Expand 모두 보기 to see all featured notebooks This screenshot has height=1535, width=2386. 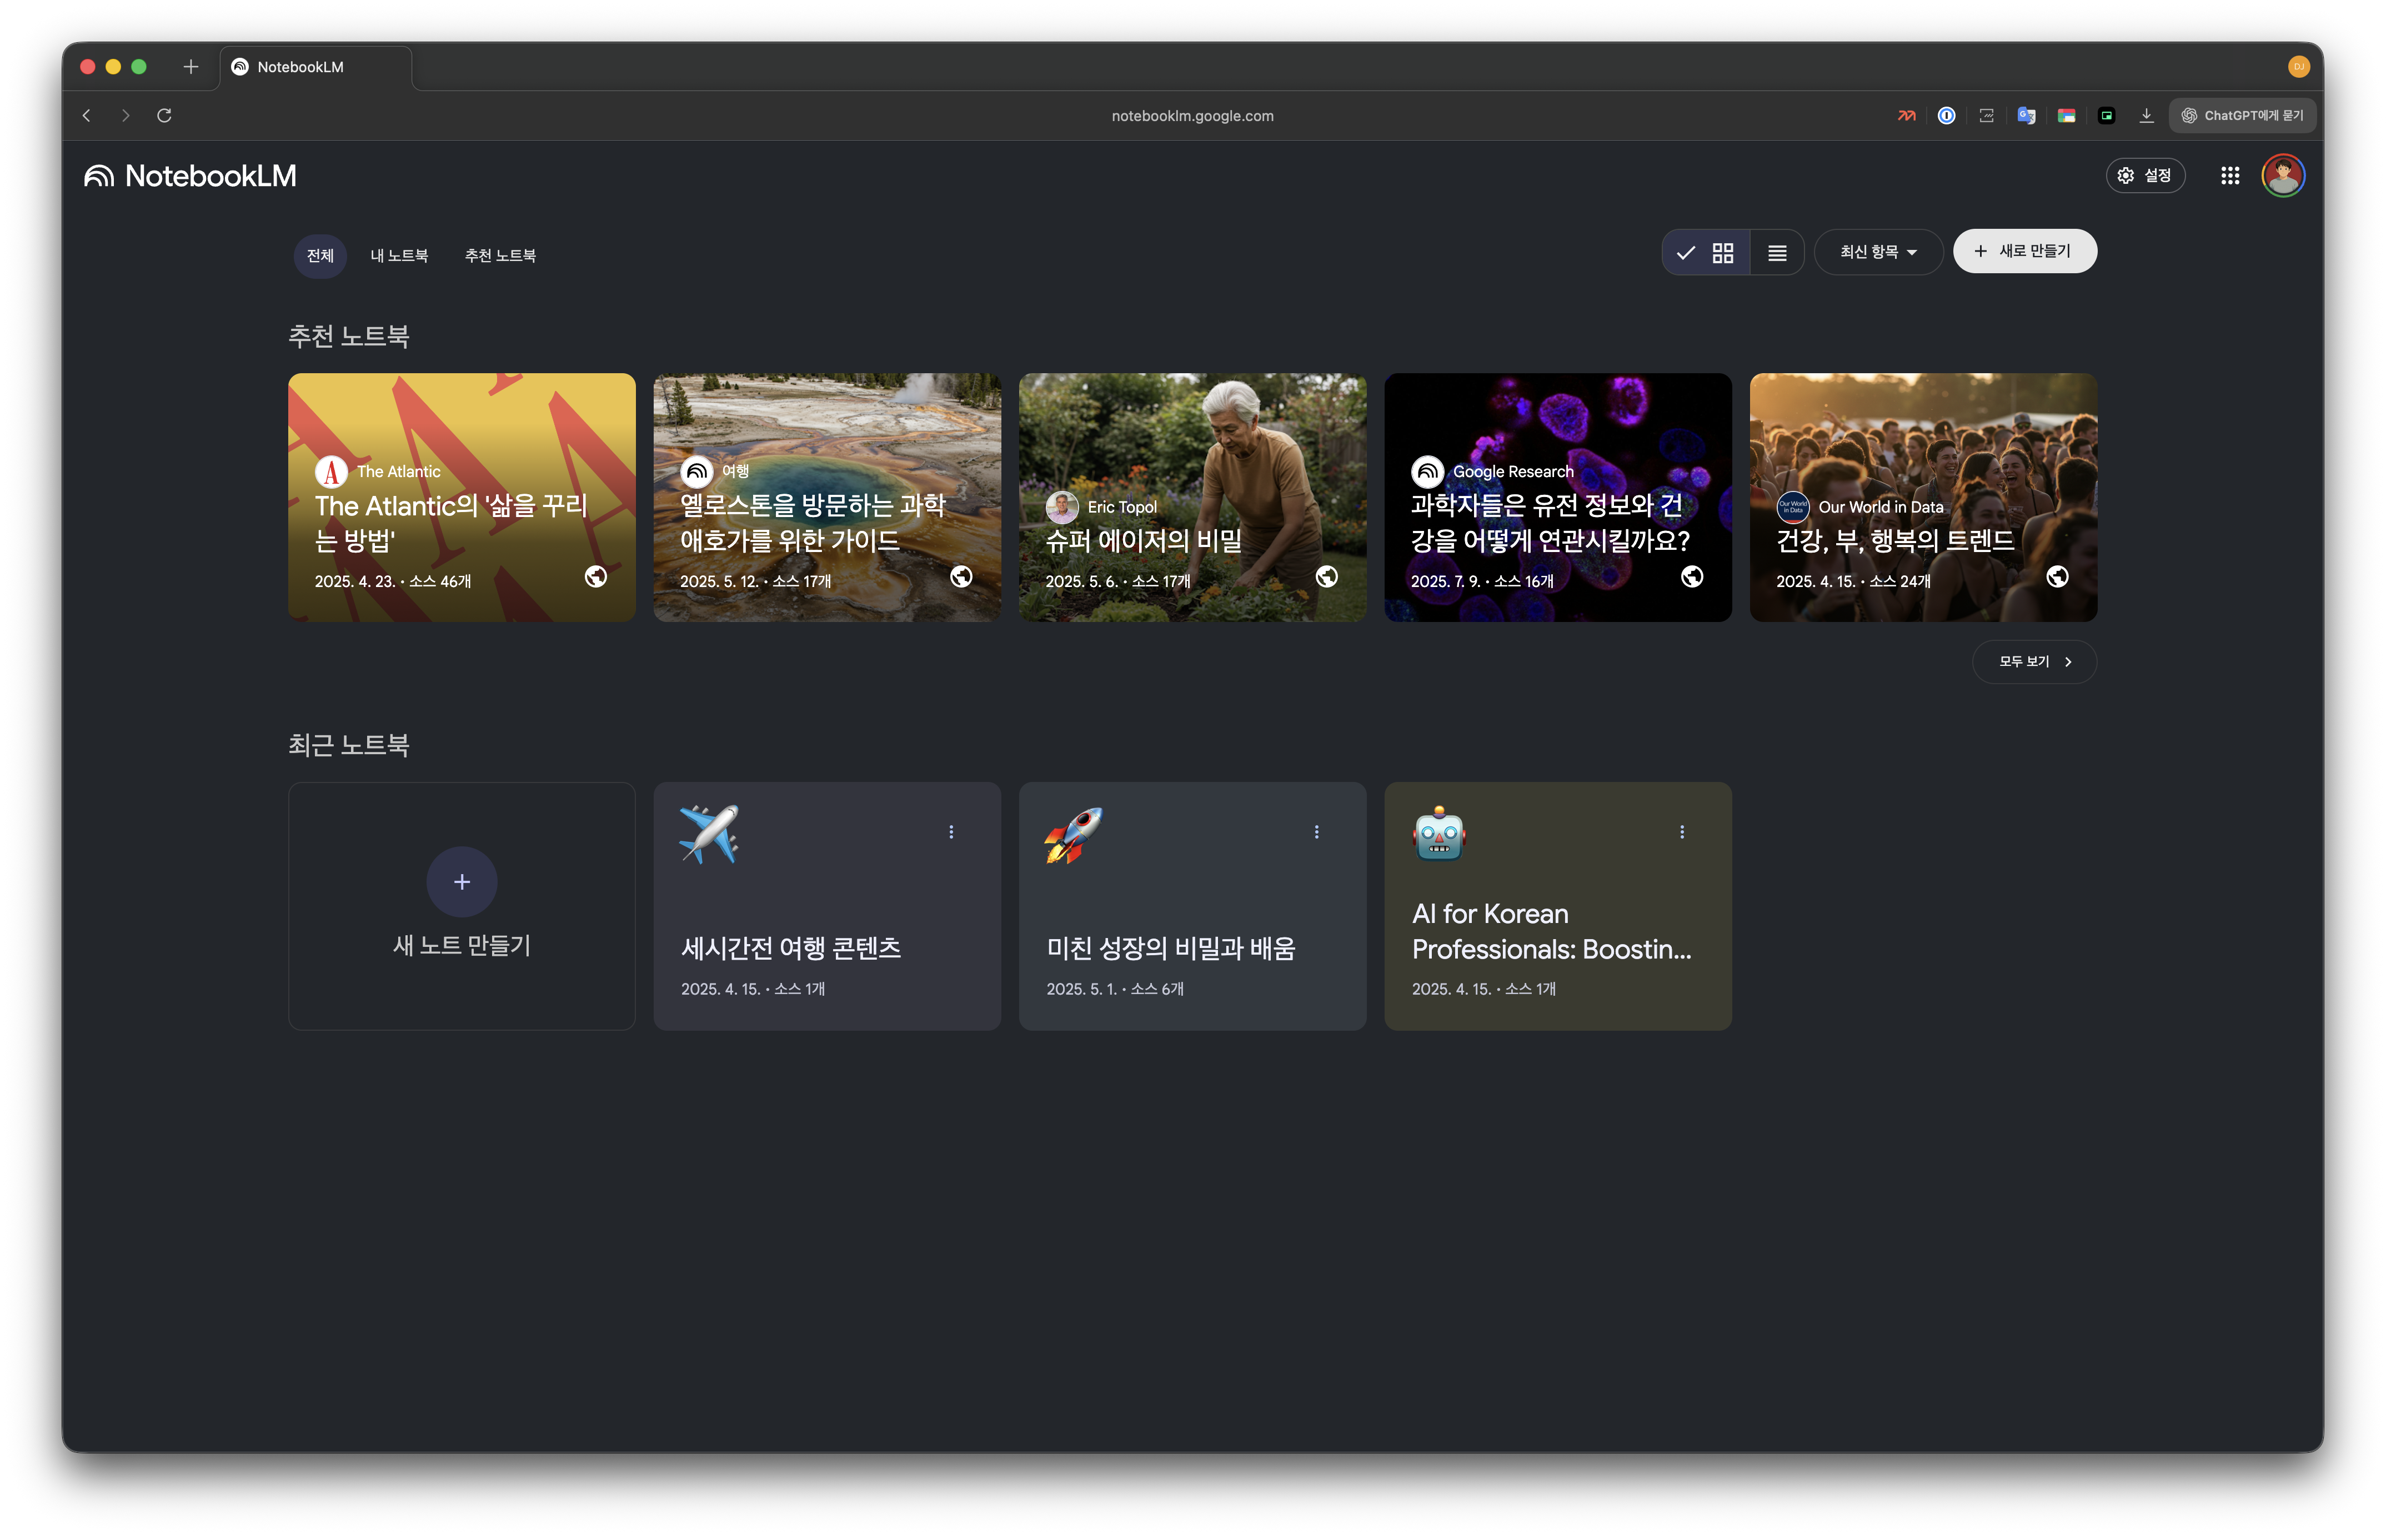(x=2034, y=662)
